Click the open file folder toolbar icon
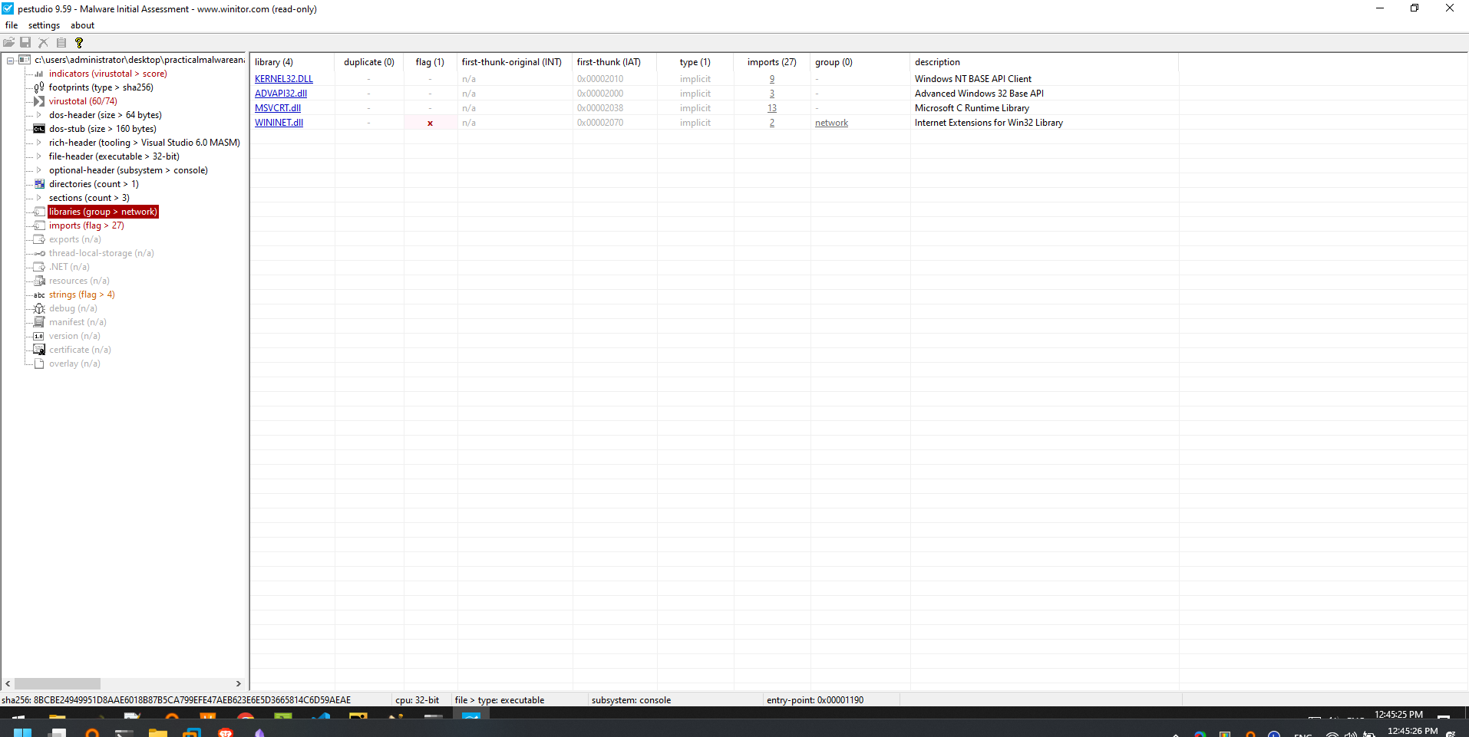The width and height of the screenshot is (1469, 737). pyautogui.click(x=9, y=43)
